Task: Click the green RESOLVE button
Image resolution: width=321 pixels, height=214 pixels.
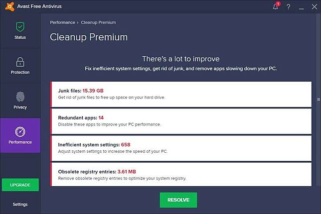Action: (178, 200)
